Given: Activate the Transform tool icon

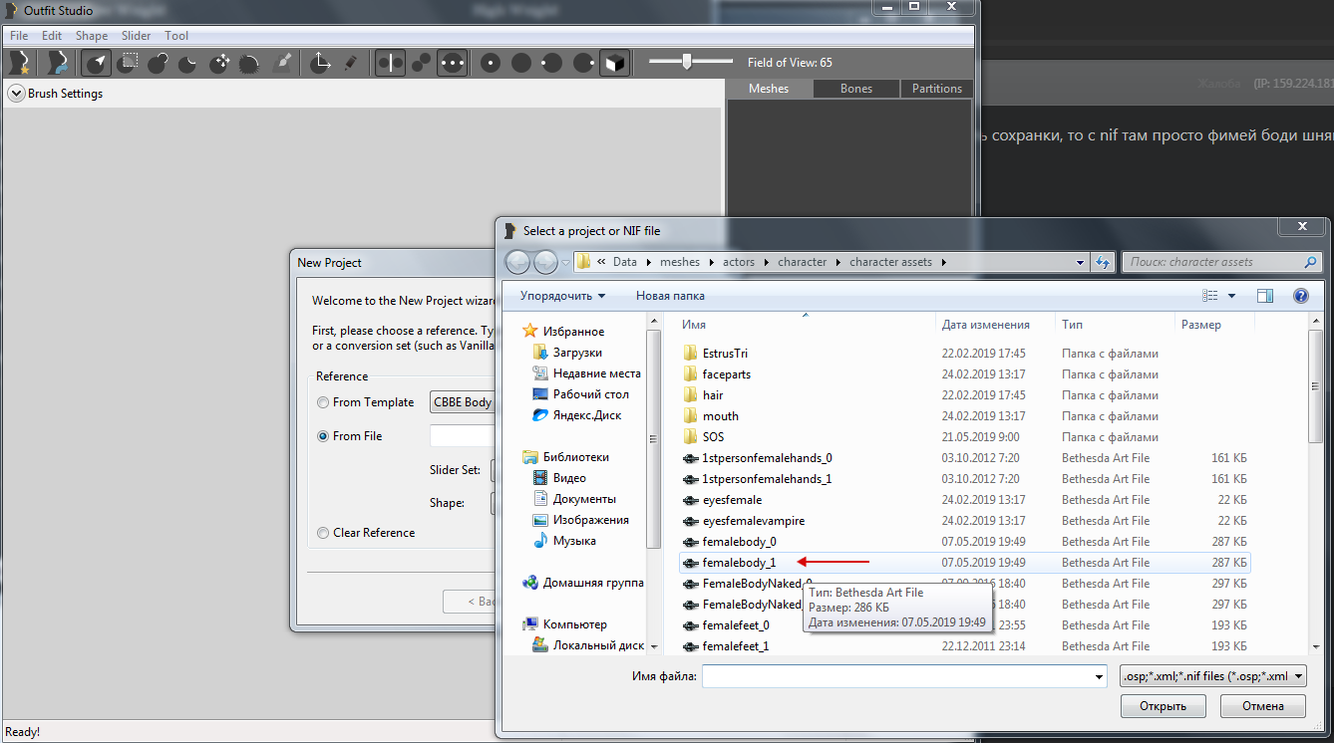Looking at the screenshot, I should (320, 63).
